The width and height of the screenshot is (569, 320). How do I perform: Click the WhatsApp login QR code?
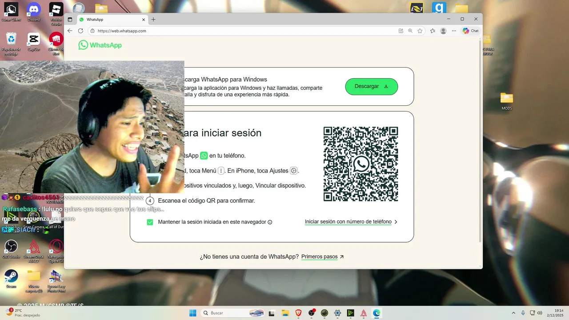361,164
